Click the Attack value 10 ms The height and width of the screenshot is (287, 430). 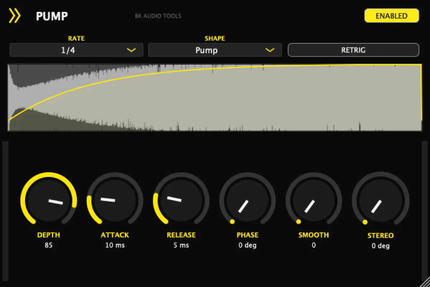tap(115, 245)
